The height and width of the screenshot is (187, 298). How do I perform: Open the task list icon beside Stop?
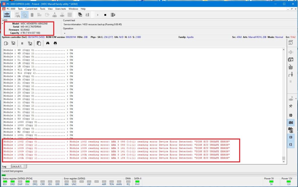(113, 15)
